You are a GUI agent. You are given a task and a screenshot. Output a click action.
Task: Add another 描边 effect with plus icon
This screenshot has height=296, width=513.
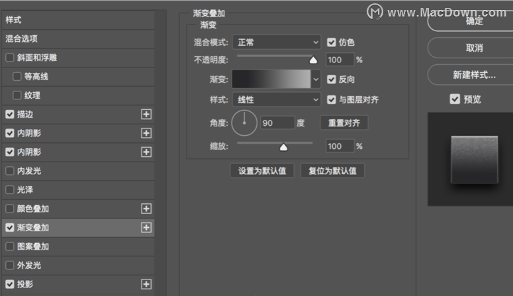point(146,115)
